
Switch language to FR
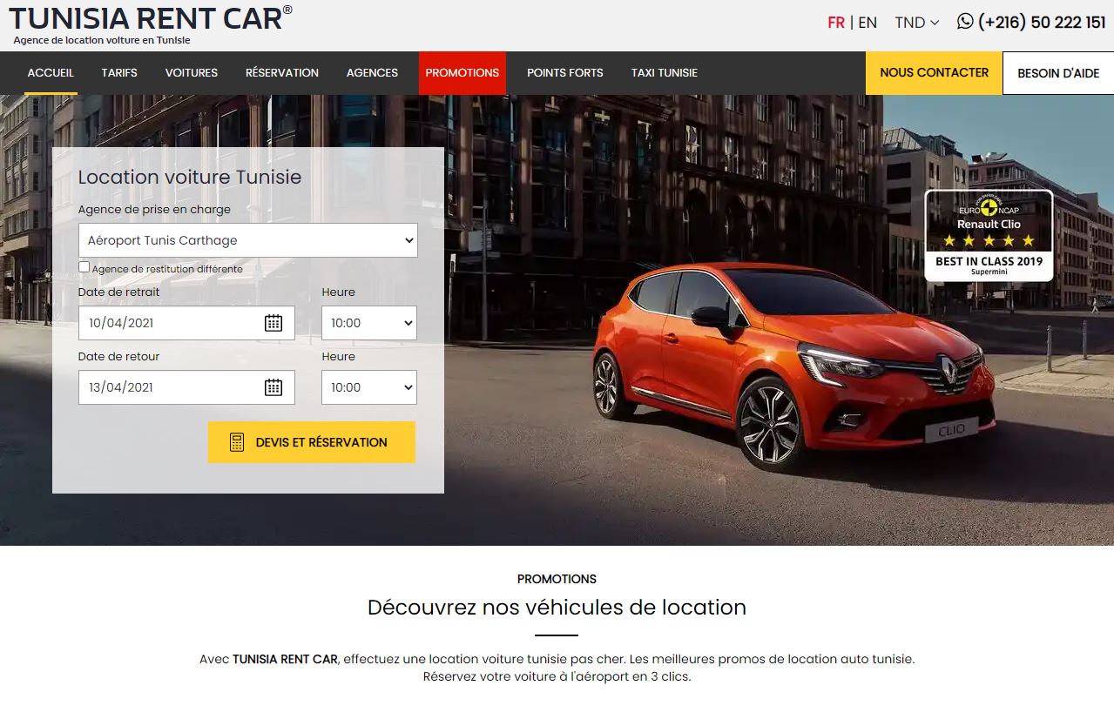tap(836, 23)
